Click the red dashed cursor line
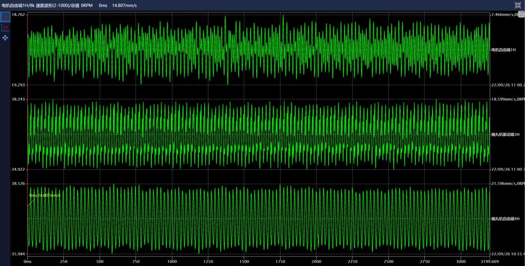This screenshot has height=266, width=525. pyautogui.click(x=27, y=119)
